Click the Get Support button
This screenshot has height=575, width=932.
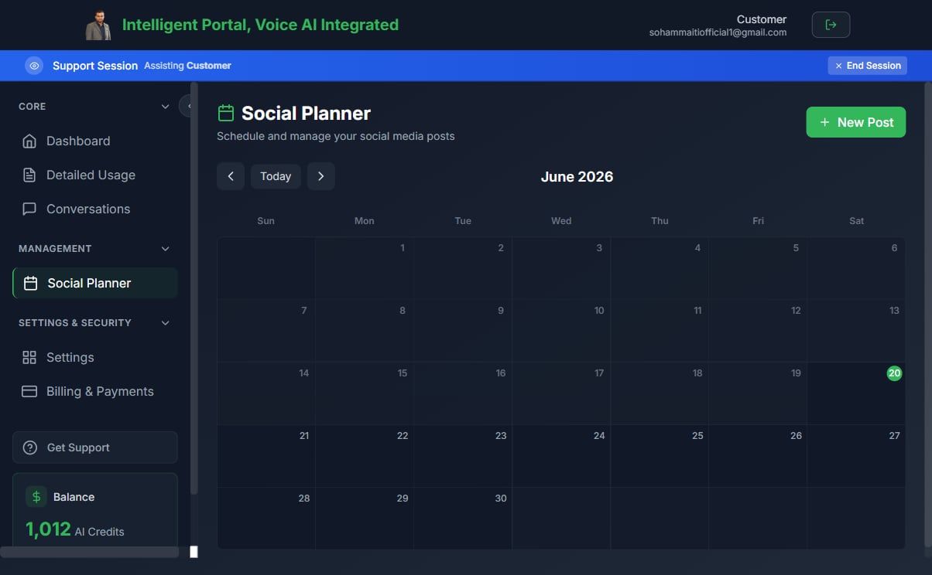coord(95,447)
